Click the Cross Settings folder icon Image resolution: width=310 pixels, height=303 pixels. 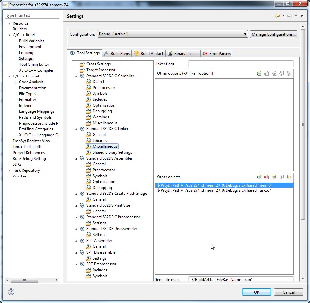click(x=82, y=64)
